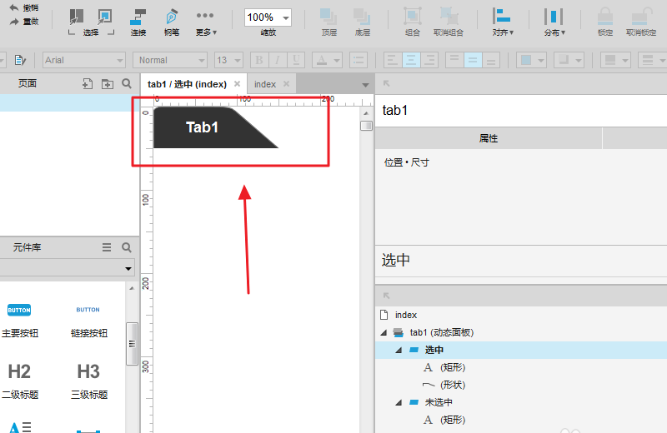This screenshot has height=433, width=667.
Task: Toggle italic text formatting
Action: [x=277, y=60]
